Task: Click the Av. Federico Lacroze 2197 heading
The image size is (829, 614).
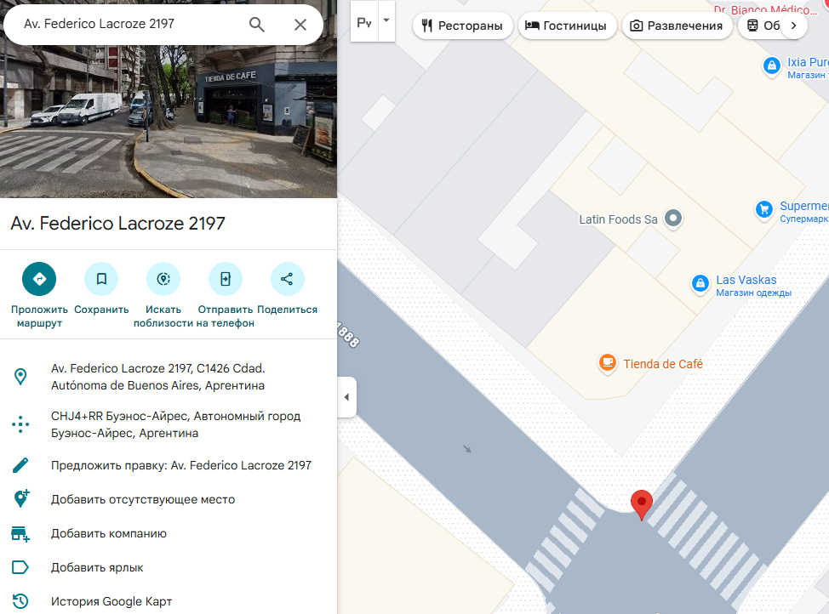Action: tap(118, 224)
